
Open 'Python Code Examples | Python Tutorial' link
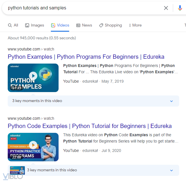tap(90, 126)
